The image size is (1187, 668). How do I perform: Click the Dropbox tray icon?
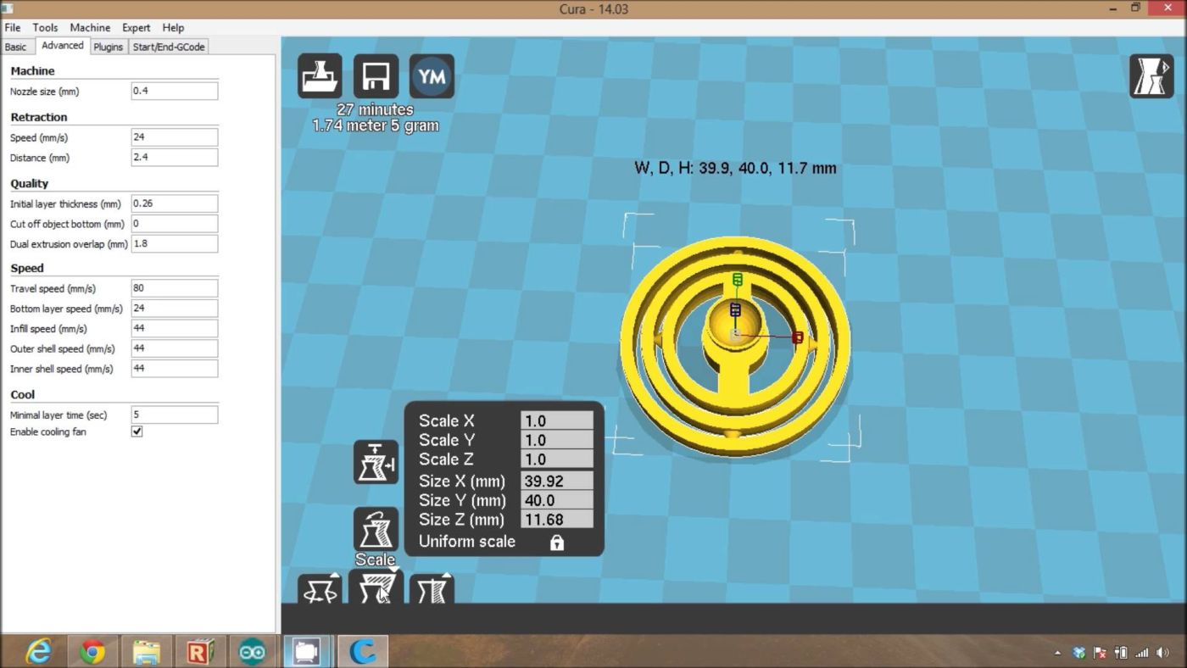pyautogui.click(x=1078, y=653)
